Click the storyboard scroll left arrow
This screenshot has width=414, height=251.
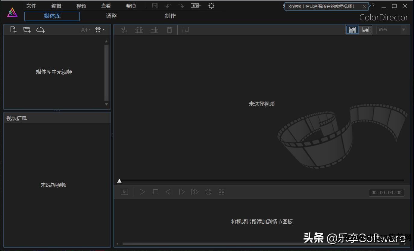(x=117, y=244)
